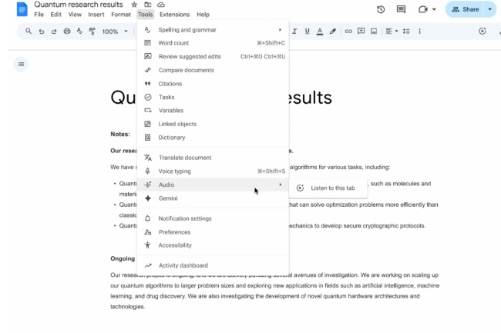This screenshot has height=333, width=501.
Task: Click the print icon
Action: pyautogui.click(x=67, y=32)
